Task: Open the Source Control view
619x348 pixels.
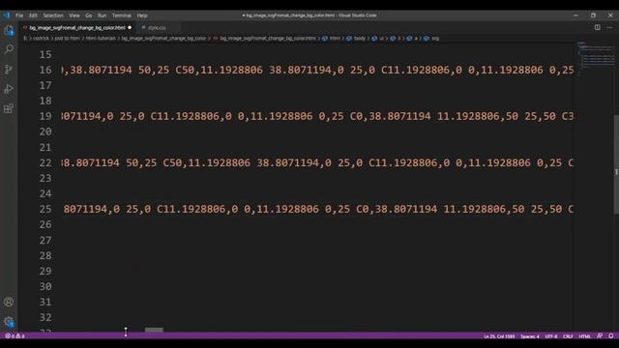Action: pos(9,69)
